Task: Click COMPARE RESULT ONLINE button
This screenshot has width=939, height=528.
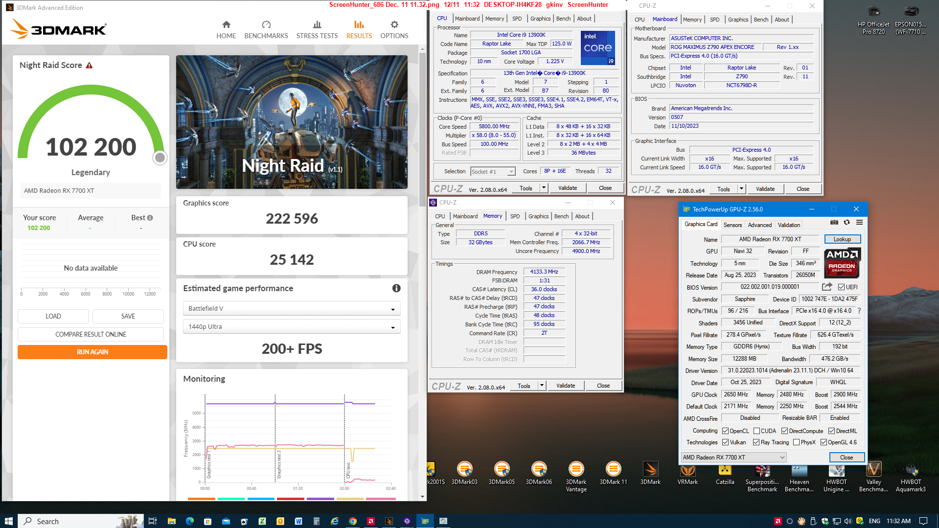Action: tap(91, 334)
